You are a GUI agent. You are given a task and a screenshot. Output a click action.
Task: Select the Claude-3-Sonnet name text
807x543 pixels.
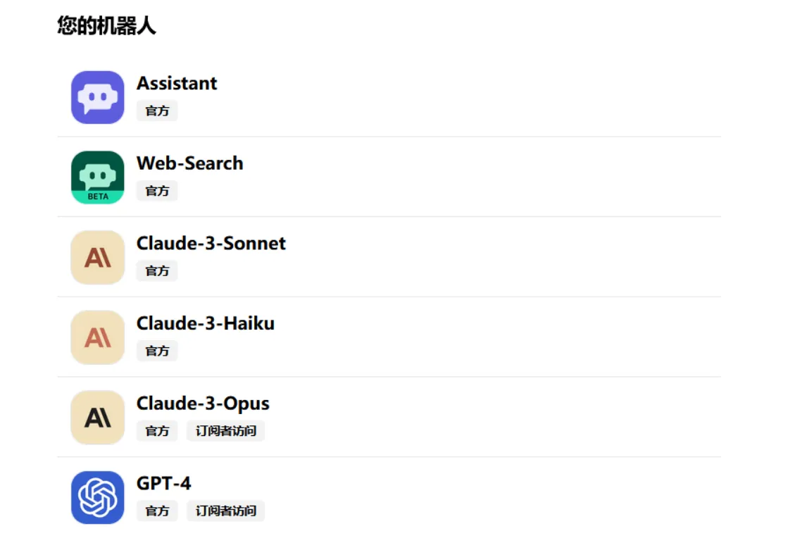tap(211, 243)
